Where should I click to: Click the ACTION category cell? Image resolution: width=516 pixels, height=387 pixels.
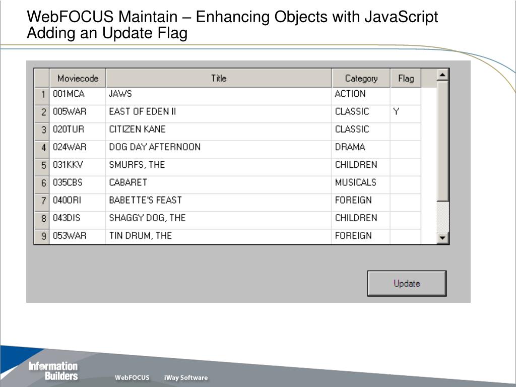361,96
